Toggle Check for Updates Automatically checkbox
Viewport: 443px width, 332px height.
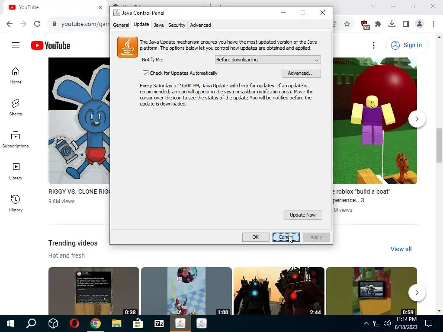(145, 73)
